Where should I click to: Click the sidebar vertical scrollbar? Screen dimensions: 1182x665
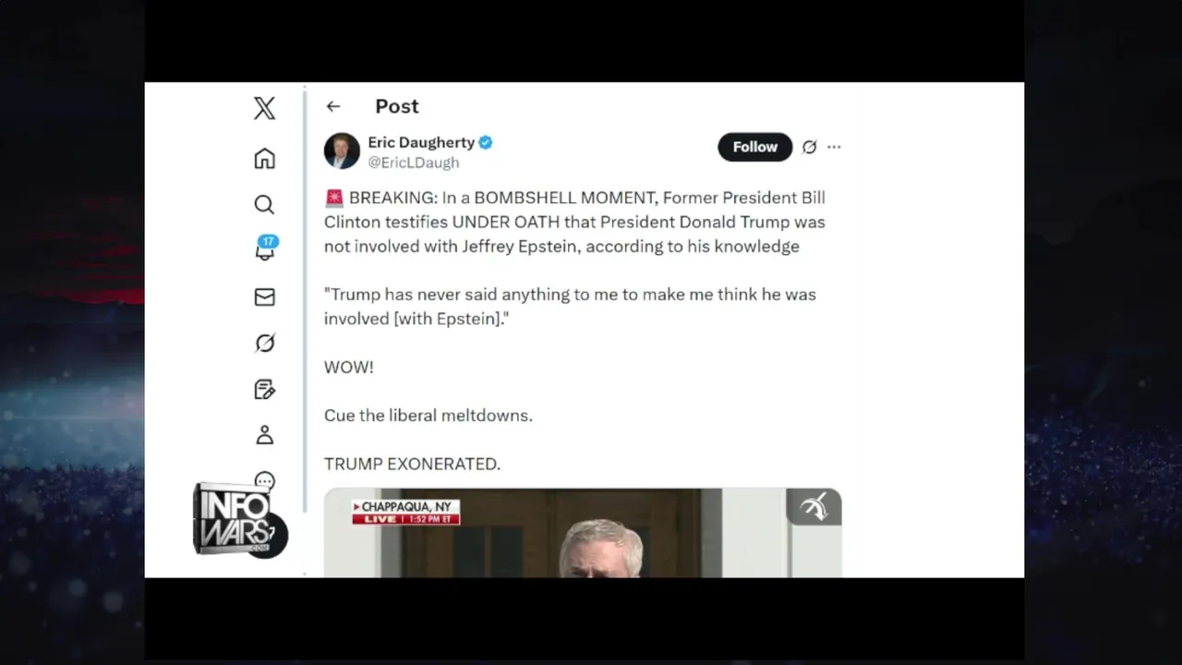click(305, 300)
